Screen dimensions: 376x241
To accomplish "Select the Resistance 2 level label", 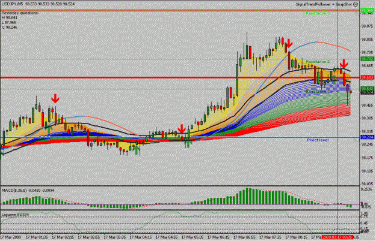I will 318,62.
